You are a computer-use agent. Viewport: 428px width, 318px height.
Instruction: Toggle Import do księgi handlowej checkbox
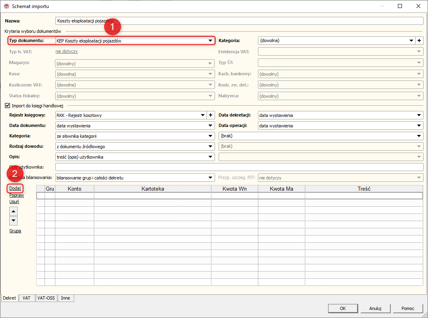coord(7,106)
